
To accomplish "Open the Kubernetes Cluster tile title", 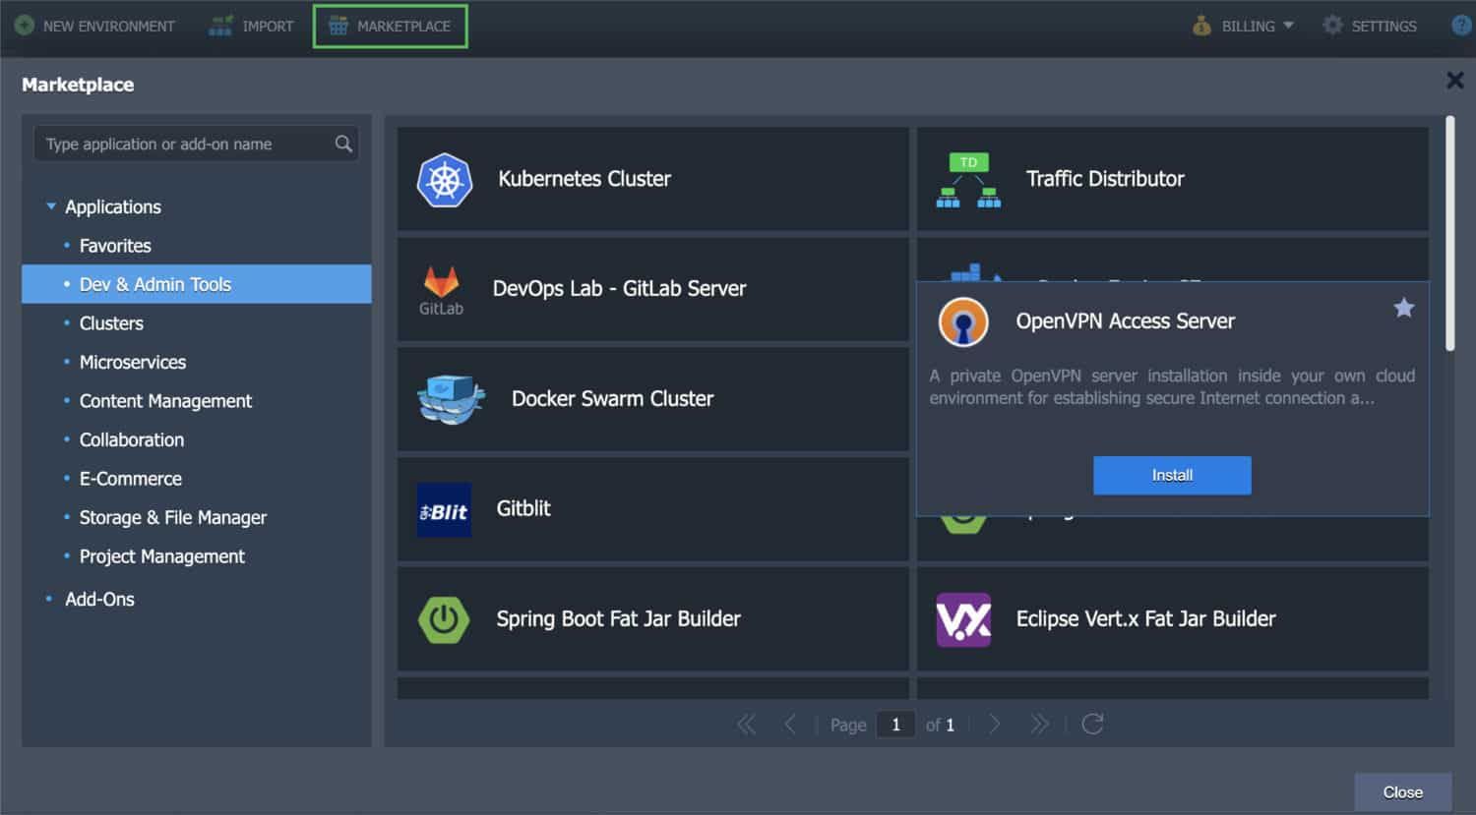I will (x=584, y=179).
